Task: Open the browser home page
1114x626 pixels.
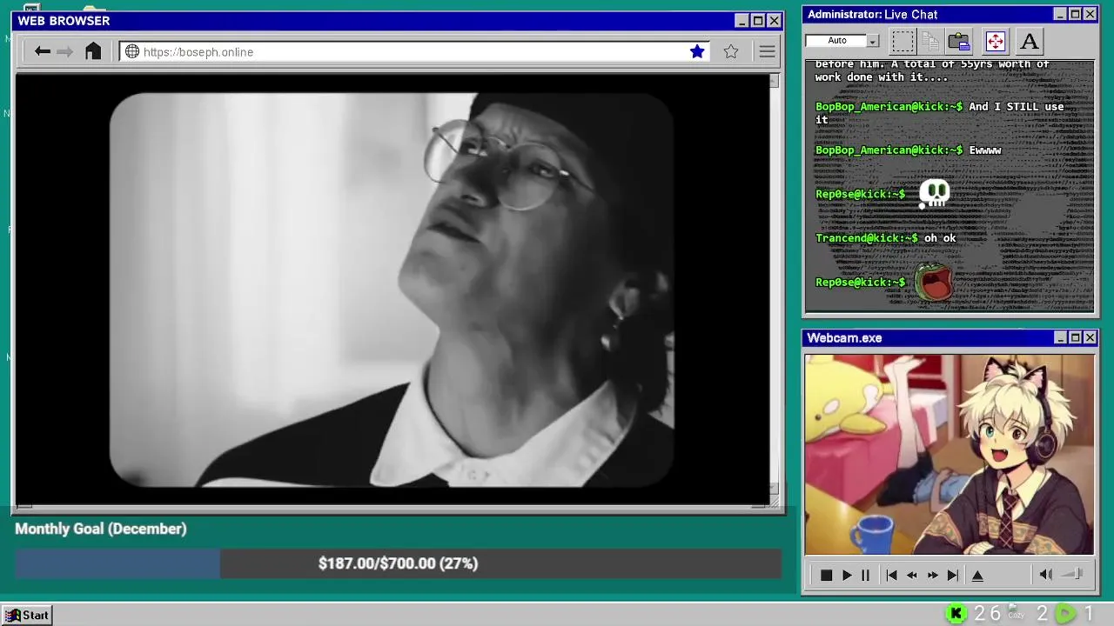Action: [93, 51]
